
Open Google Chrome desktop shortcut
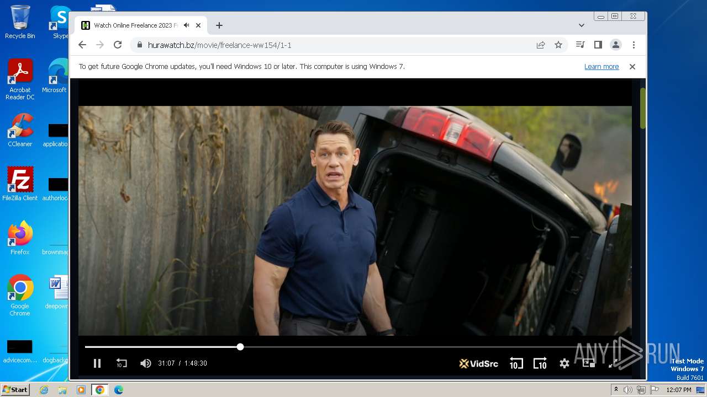pos(20,296)
